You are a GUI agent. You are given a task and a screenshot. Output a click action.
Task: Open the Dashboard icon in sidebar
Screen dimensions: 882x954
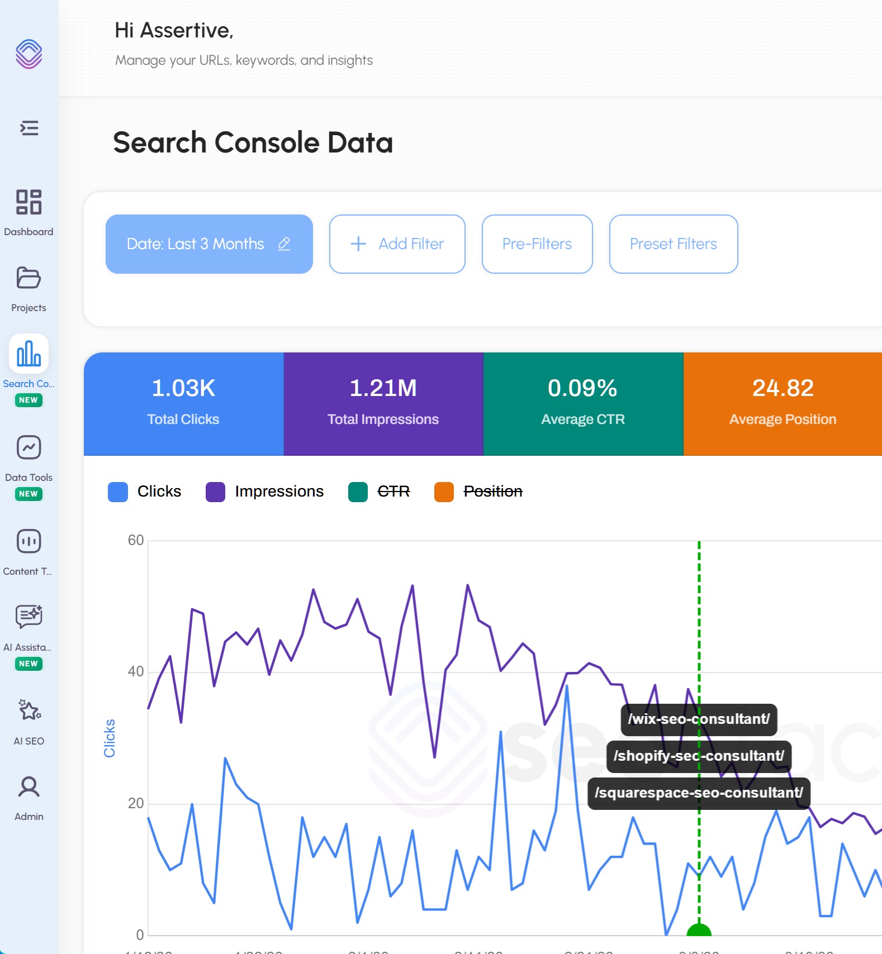[29, 202]
